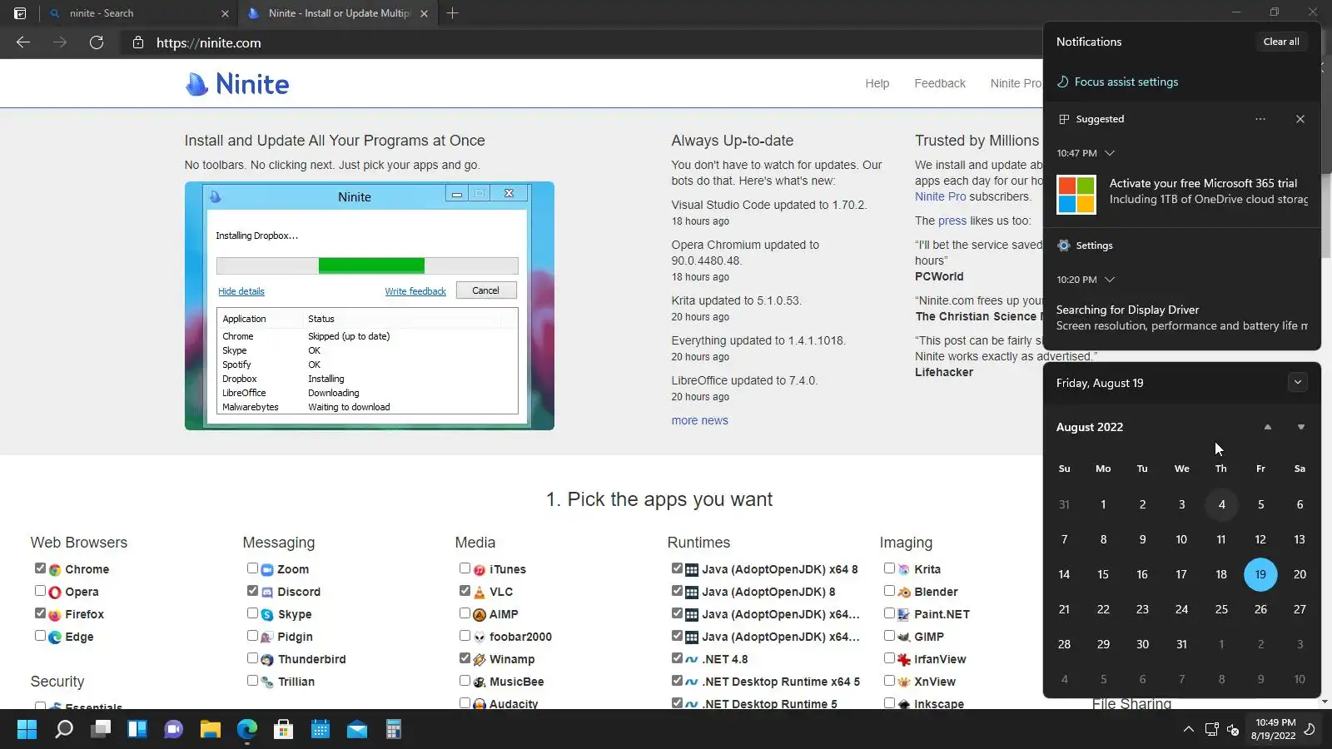Screen dimensions: 1332x749
Task: Open the 'more news' link
Action: coord(700,420)
